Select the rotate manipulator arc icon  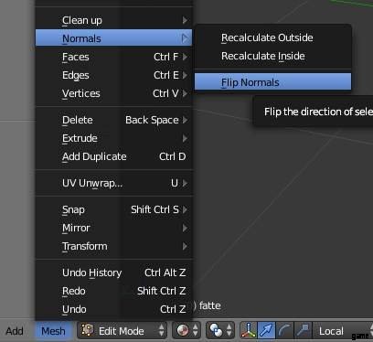[284, 330]
